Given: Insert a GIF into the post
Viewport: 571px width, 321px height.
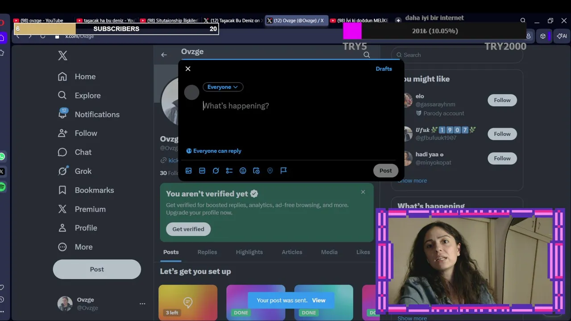Looking at the screenshot, I should click(x=202, y=171).
